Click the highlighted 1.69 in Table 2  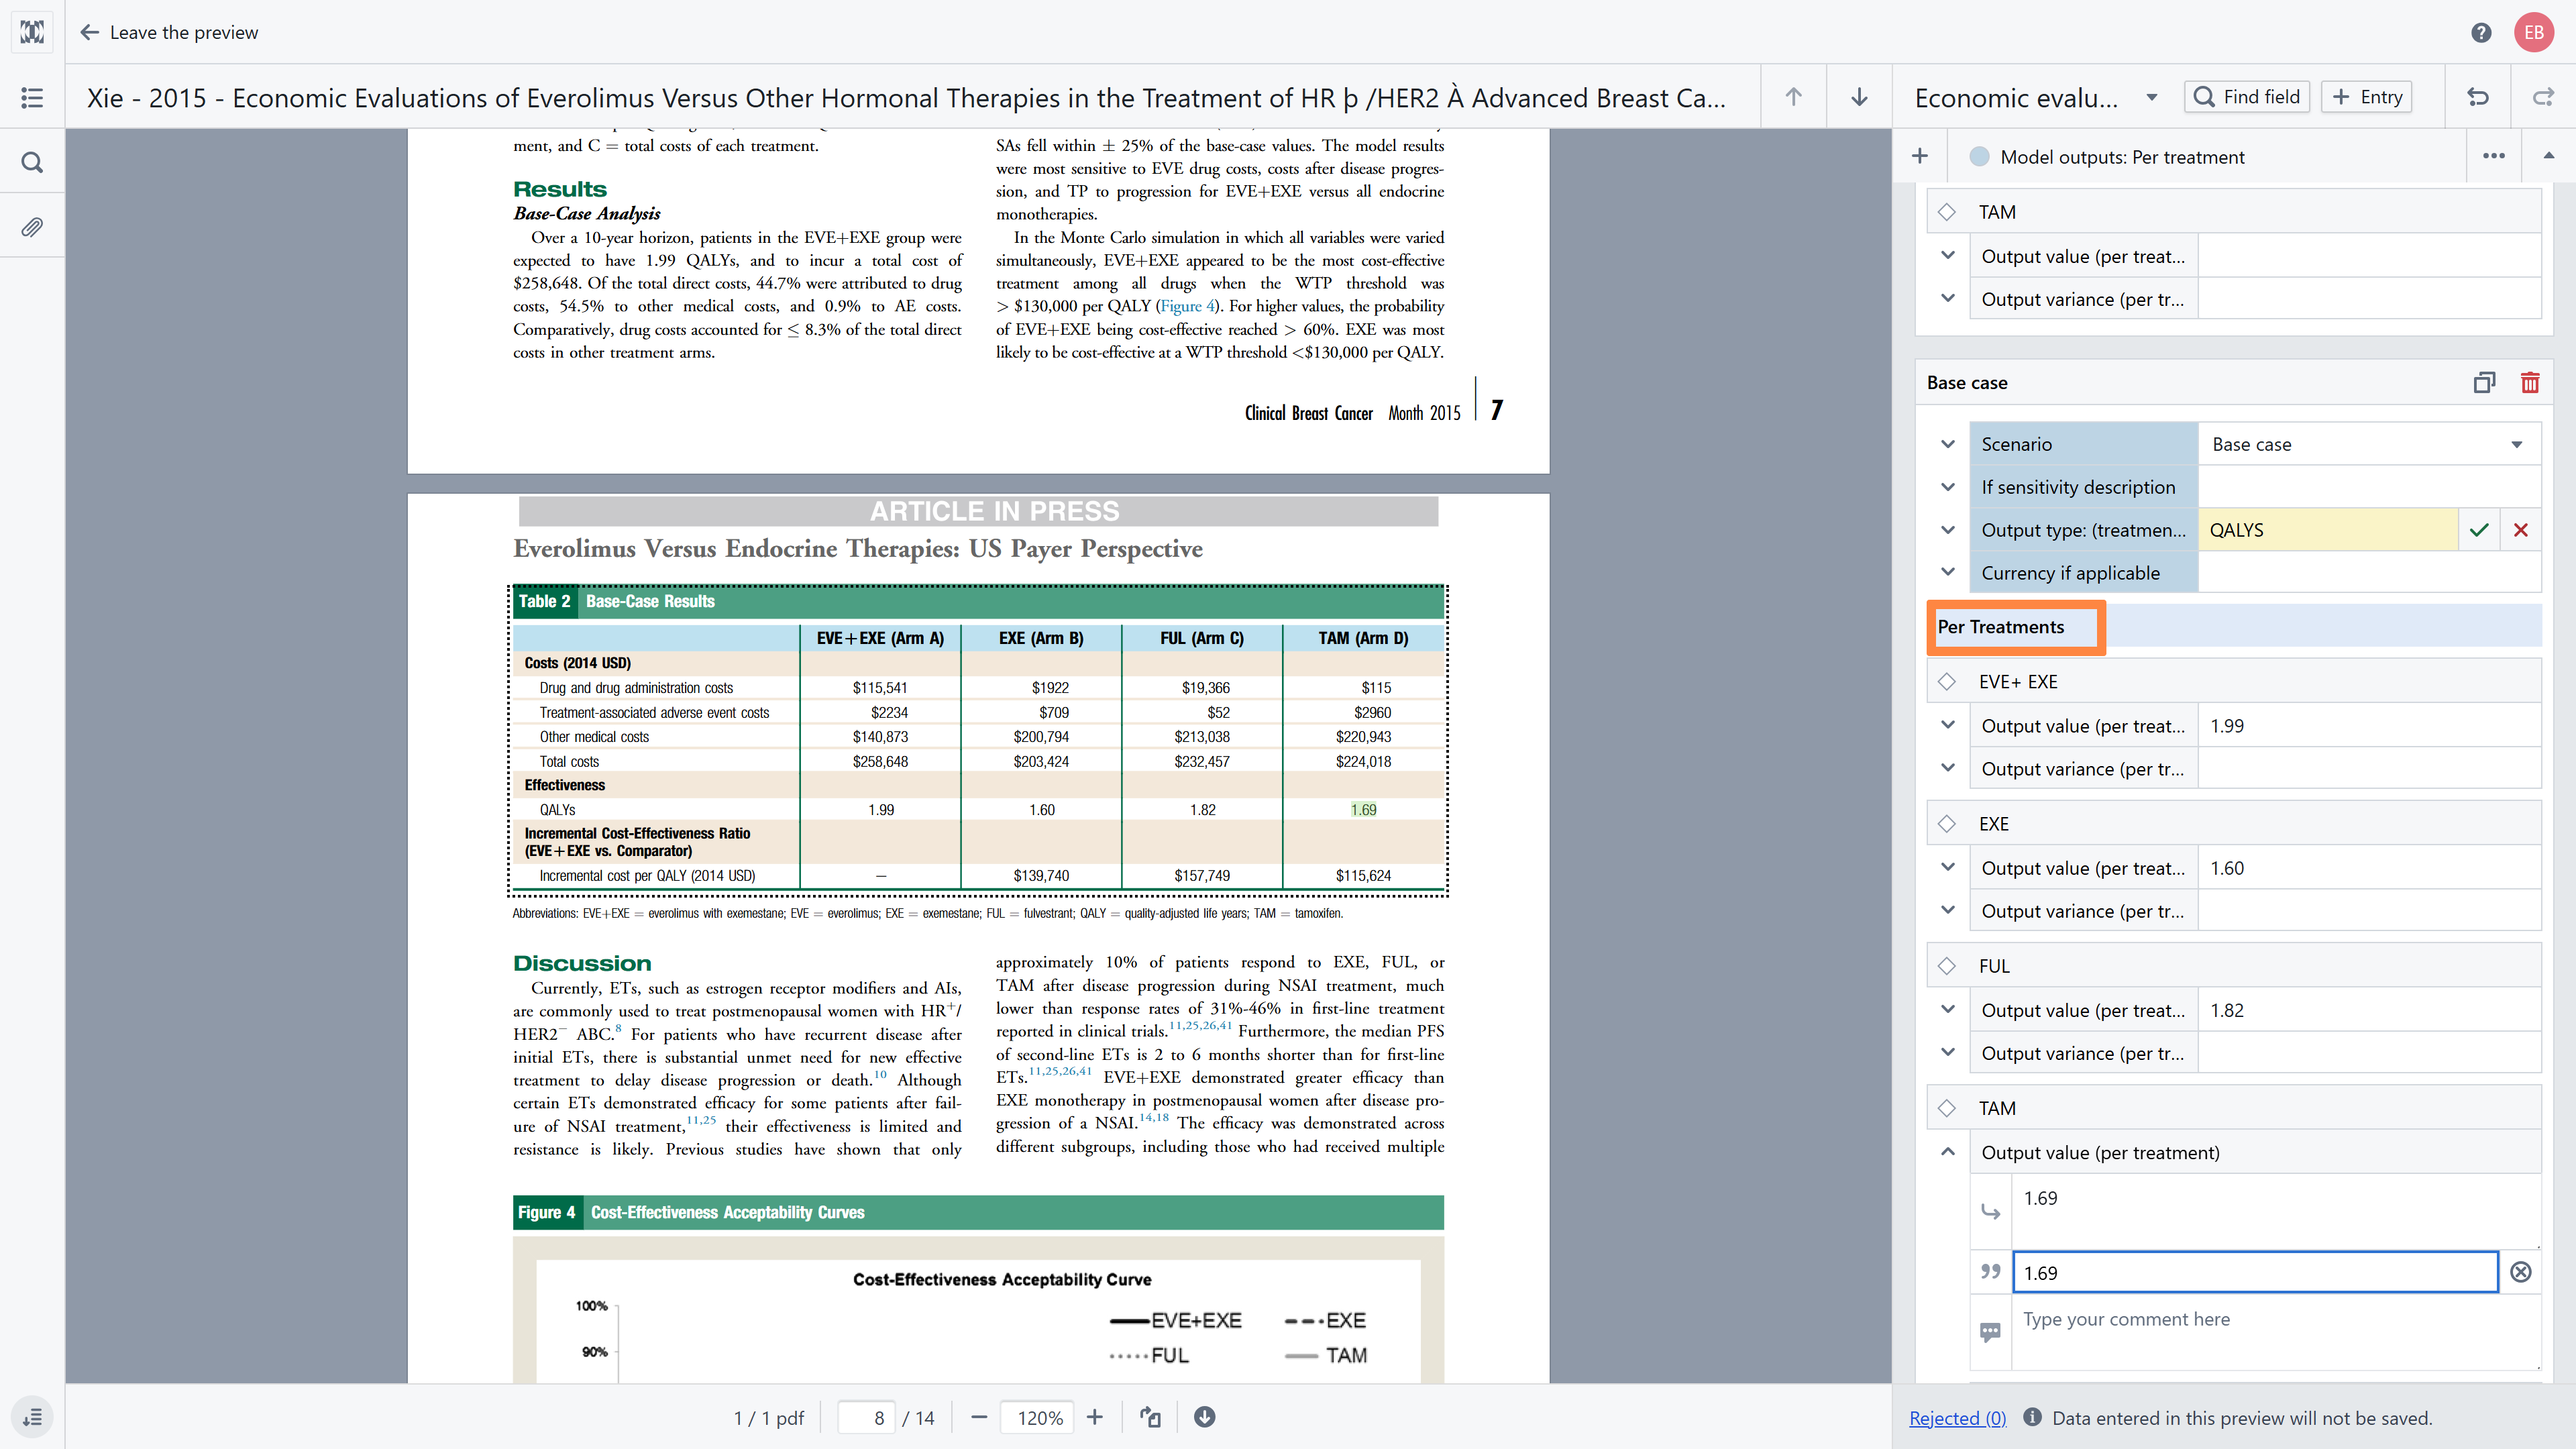tap(1363, 810)
